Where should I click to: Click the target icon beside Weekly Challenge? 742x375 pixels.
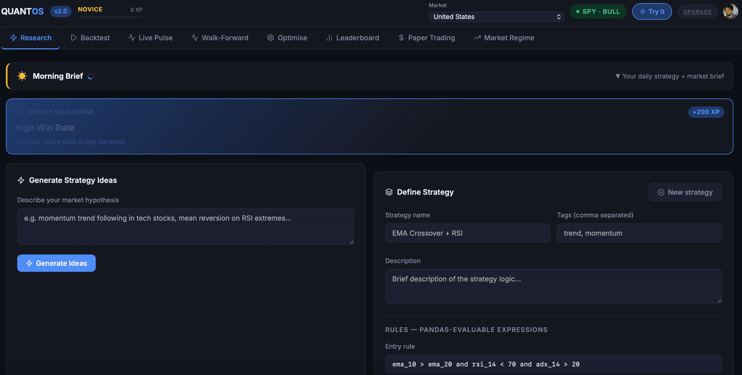click(x=19, y=112)
